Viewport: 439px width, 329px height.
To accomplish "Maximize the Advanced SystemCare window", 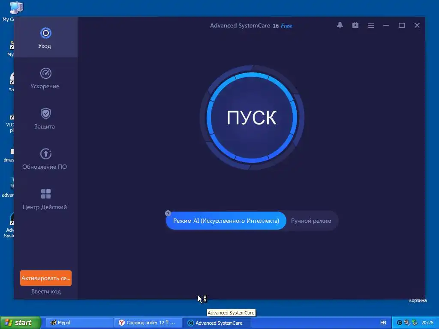I will (401, 25).
